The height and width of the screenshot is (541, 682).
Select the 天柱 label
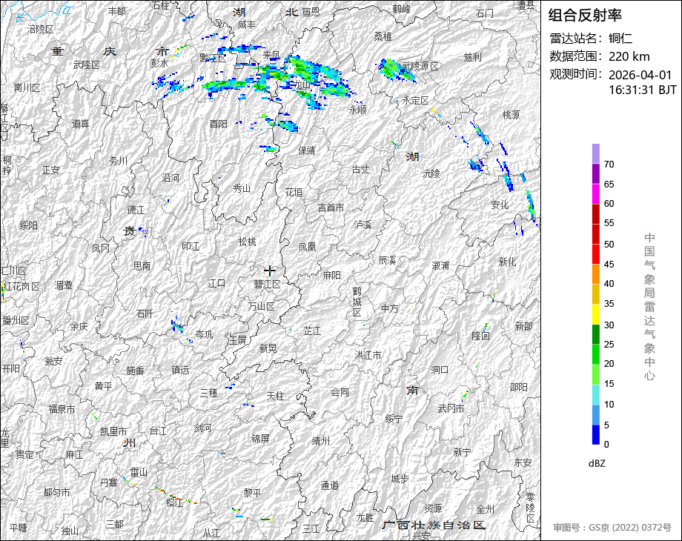[x=275, y=396]
